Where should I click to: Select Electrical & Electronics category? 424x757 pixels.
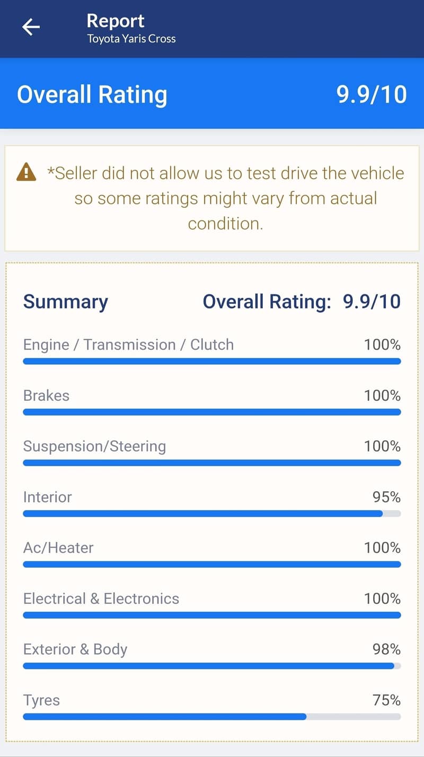click(101, 598)
